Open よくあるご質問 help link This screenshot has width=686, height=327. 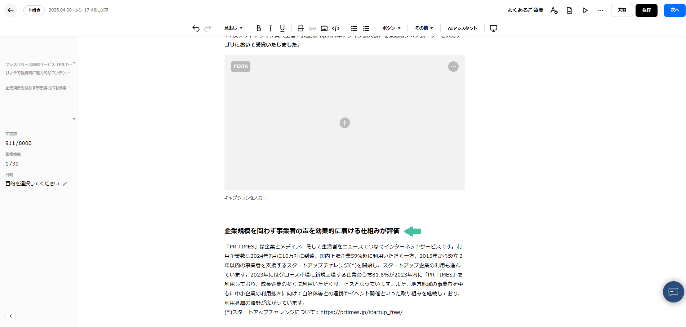point(525,10)
